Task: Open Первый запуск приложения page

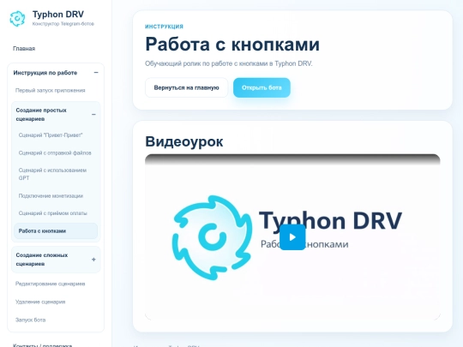Action: [51, 90]
